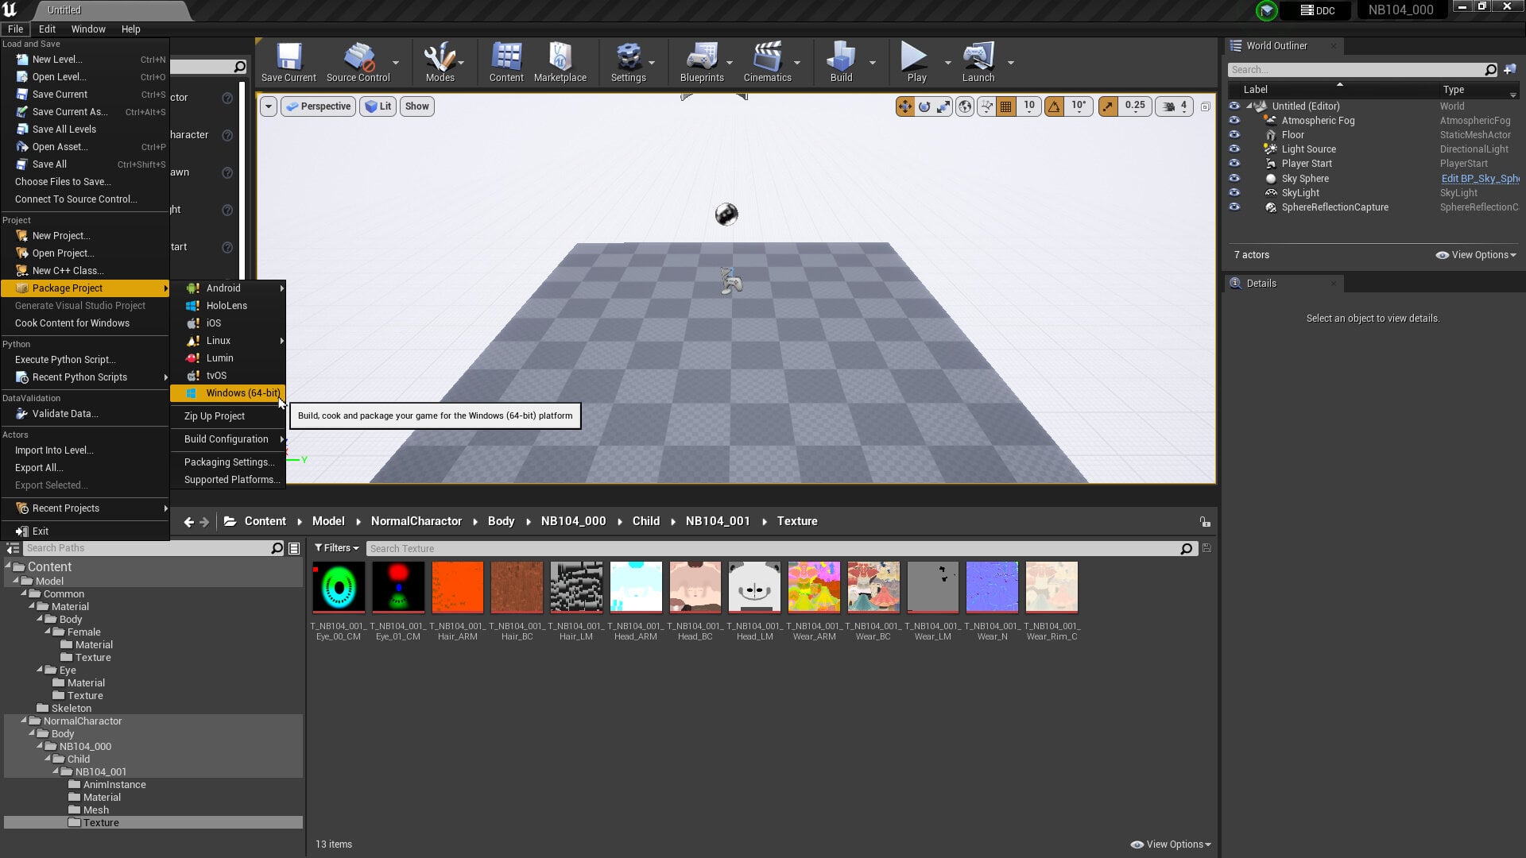Open viewport options dropdown arrow
Screen dimensions: 1526x858
(x=269, y=106)
